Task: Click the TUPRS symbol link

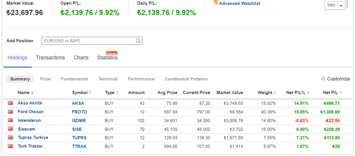Action: coord(79,138)
